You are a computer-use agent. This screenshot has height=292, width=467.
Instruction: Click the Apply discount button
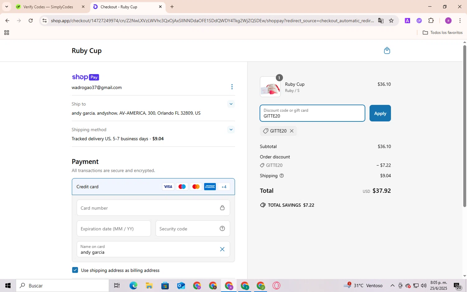click(x=380, y=113)
